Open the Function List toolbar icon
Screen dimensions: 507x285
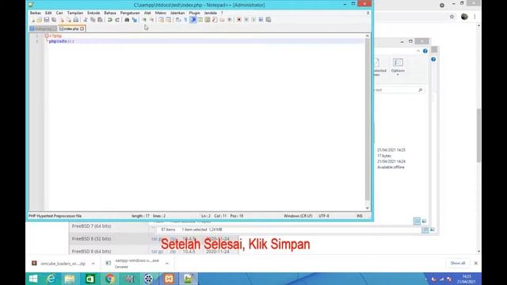tap(215, 20)
